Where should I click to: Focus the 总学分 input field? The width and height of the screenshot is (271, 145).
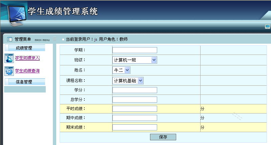pos(134,100)
